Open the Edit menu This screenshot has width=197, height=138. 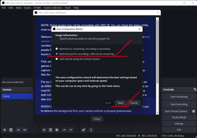[11, 8]
